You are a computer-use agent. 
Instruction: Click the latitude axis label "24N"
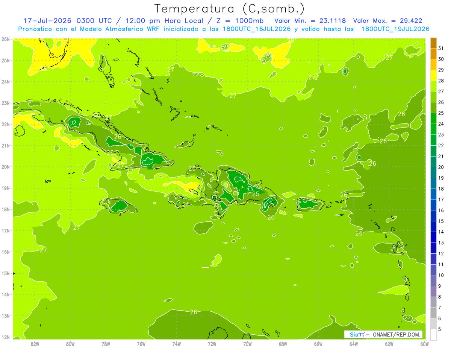pyautogui.click(x=6, y=82)
